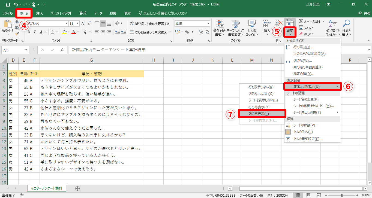Image resolution: width=372 pixels, height=198 pixels.
Task: Expand the Name Box dropdown for A1
Action: [x=26, y=50]
